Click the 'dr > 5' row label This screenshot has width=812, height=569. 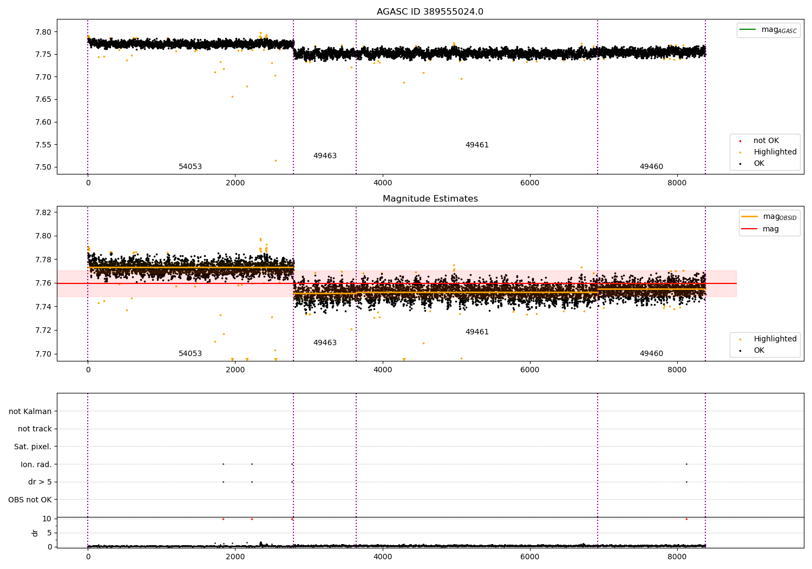(x=40, y=482)
